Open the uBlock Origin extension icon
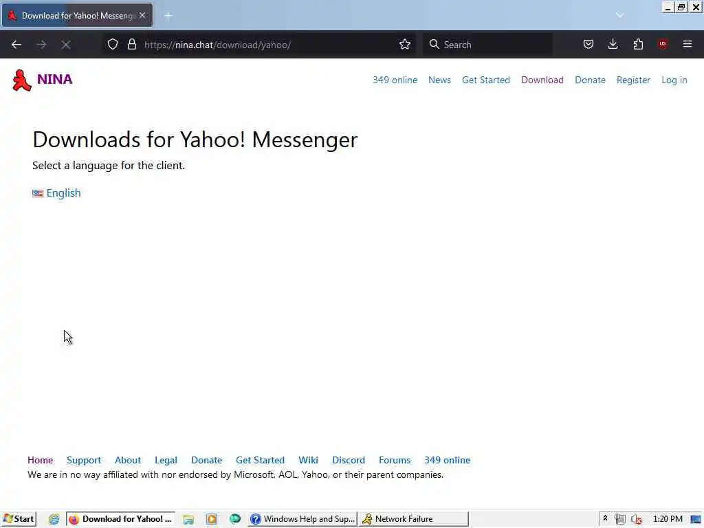The width and height of the screenshot is (704, 528). (x=663, y=43)
